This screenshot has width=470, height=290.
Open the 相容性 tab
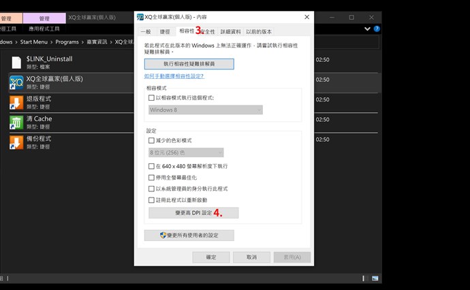tap(187, 31)
